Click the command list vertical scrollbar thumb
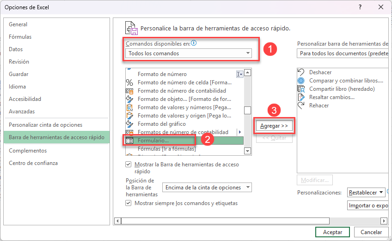Viewport: 392px width, 241px height. (247, 110)
